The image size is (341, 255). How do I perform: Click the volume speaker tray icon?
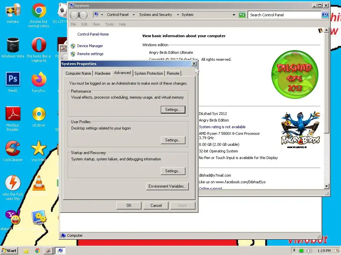pyautogui.click(x=309, y=251)
